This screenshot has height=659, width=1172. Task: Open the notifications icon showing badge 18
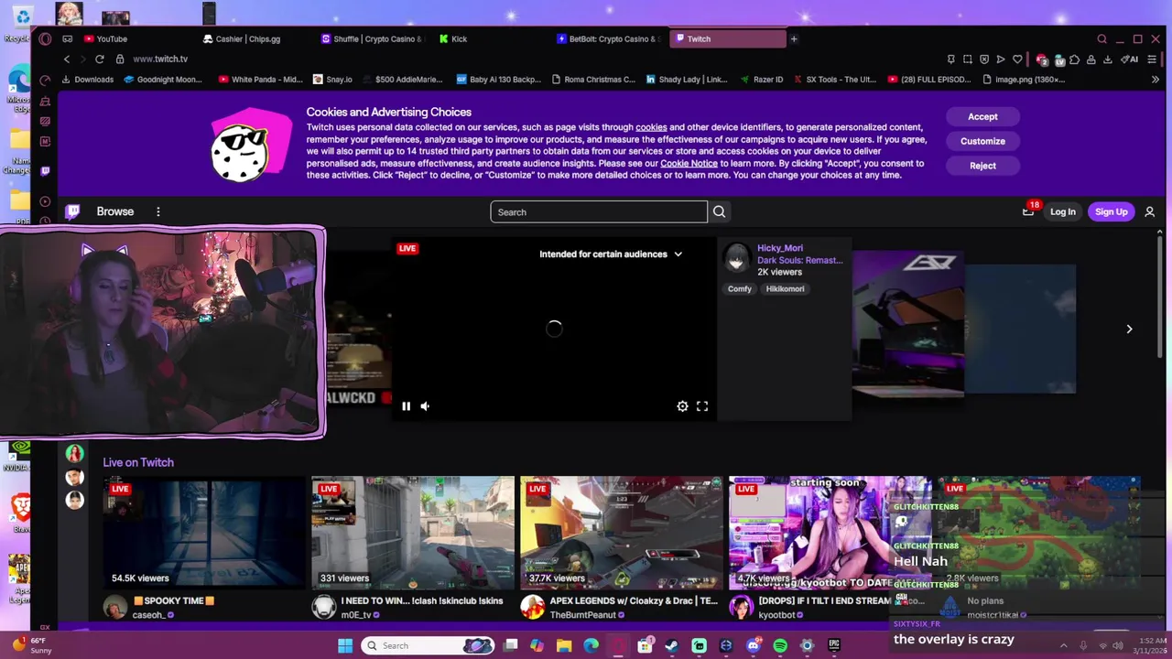click(1028, 211)
